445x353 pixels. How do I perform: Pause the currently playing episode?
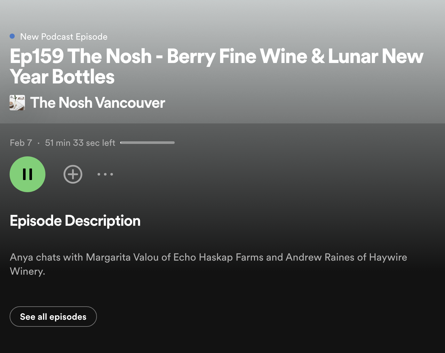click(28, 174)
